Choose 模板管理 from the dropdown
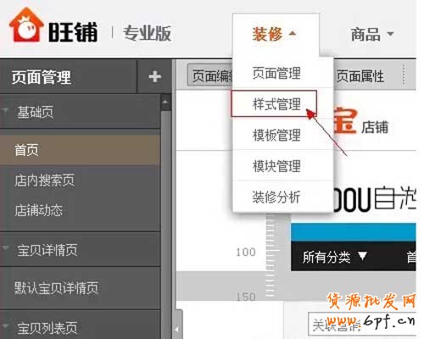This screenshot has height=339, width=424. 276,135
